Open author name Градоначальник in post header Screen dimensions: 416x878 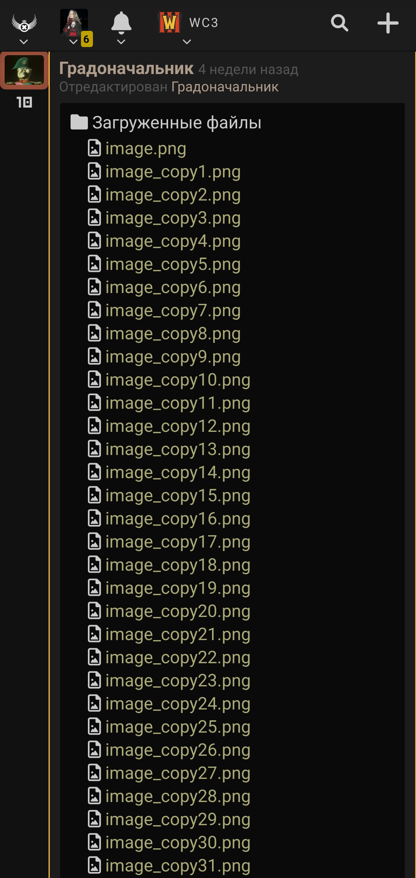pos(126,69)
